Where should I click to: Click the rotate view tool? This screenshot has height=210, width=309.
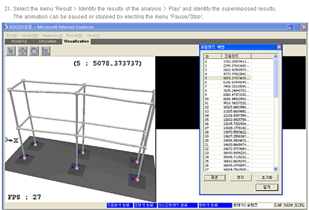click(34, 51)
